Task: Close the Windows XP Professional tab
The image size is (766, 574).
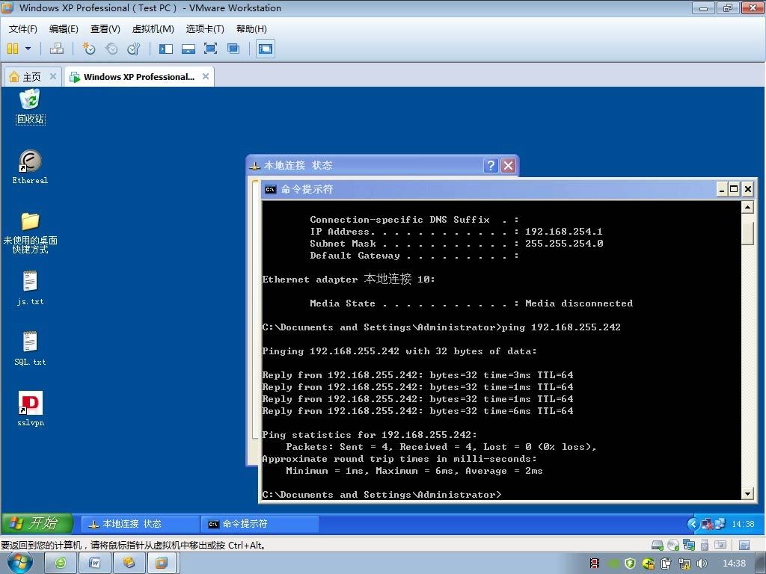Action: 206,76
